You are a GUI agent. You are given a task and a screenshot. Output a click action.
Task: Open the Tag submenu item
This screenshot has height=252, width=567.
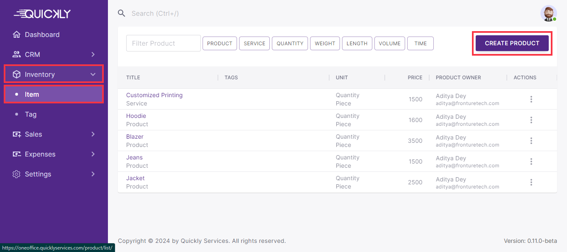tap(31, 114)
